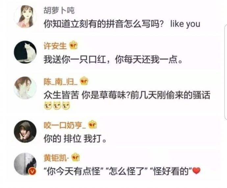227x188 pixels.
Task: Click the third doge emoji
Action: [66, 105]
